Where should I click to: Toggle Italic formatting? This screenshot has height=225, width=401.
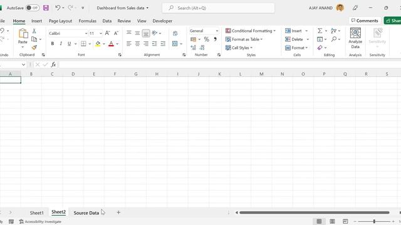(x=61, y=44)
